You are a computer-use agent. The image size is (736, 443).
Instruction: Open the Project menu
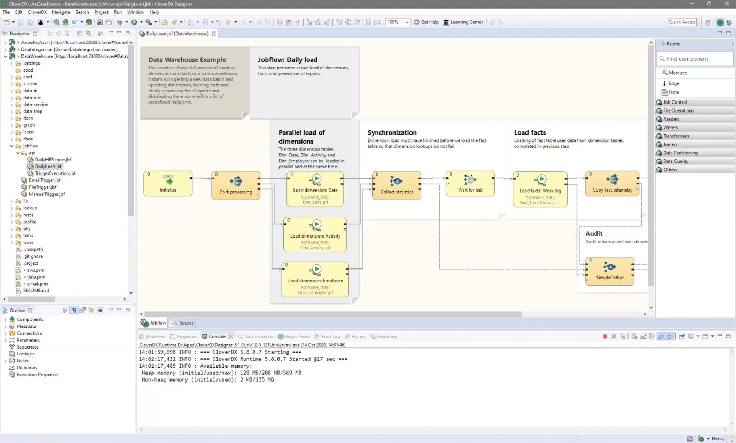[102, 12]
